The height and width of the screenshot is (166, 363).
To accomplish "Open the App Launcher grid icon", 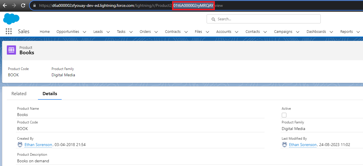I will (x=9, y=31).
